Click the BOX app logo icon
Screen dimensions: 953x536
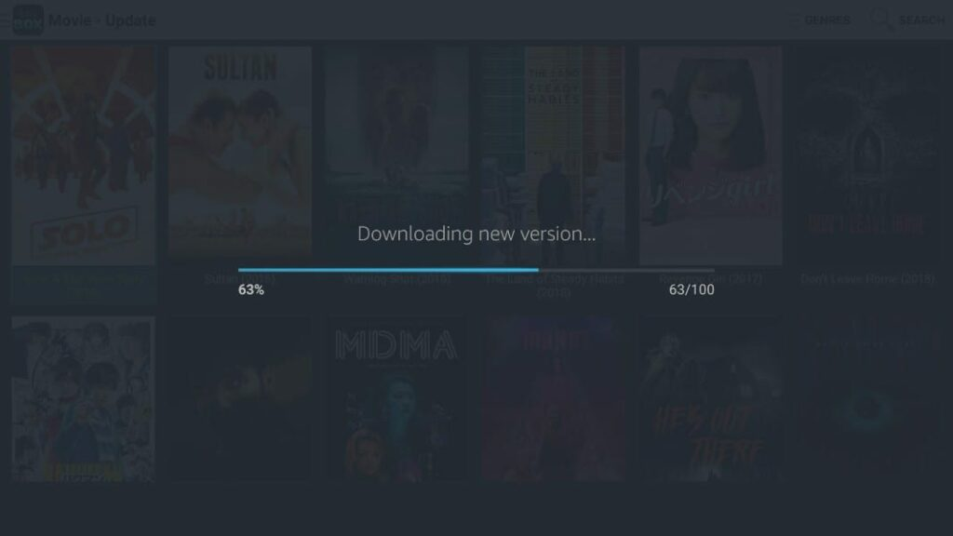click(x=28, y=20)
